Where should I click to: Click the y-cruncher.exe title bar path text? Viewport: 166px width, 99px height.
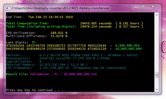tap(60, 8)
